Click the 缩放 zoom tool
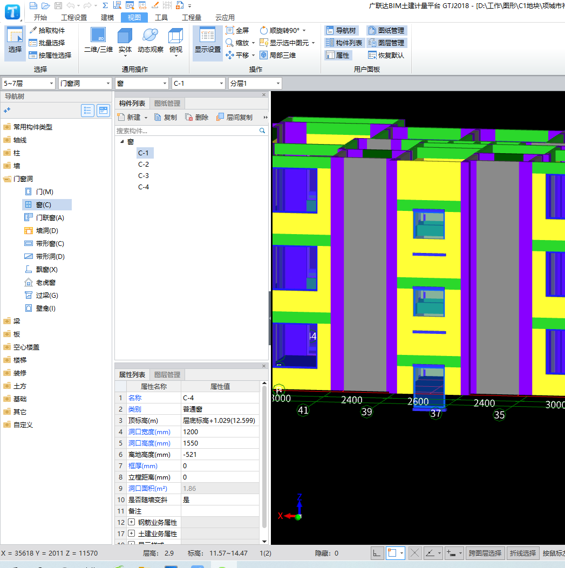This screenshot has height=568, width=565. pos(240,43)
